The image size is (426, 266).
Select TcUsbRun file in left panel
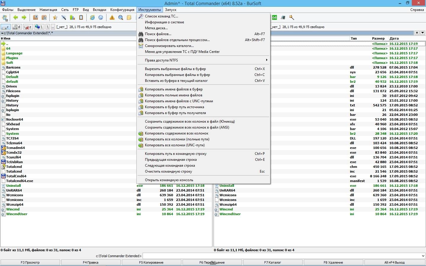[x=14, y=162]
